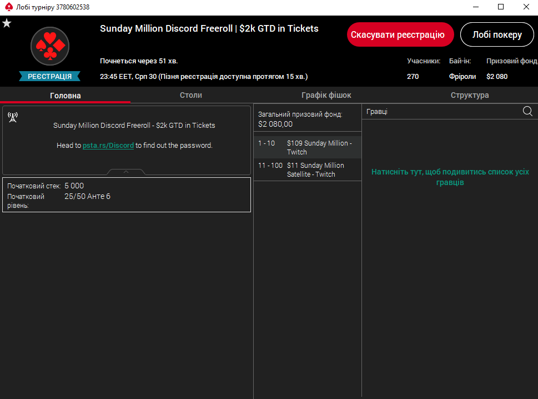Screen dimensions: 538x399
Task: Click starting stack value 5 000
Action: (74, 186)
